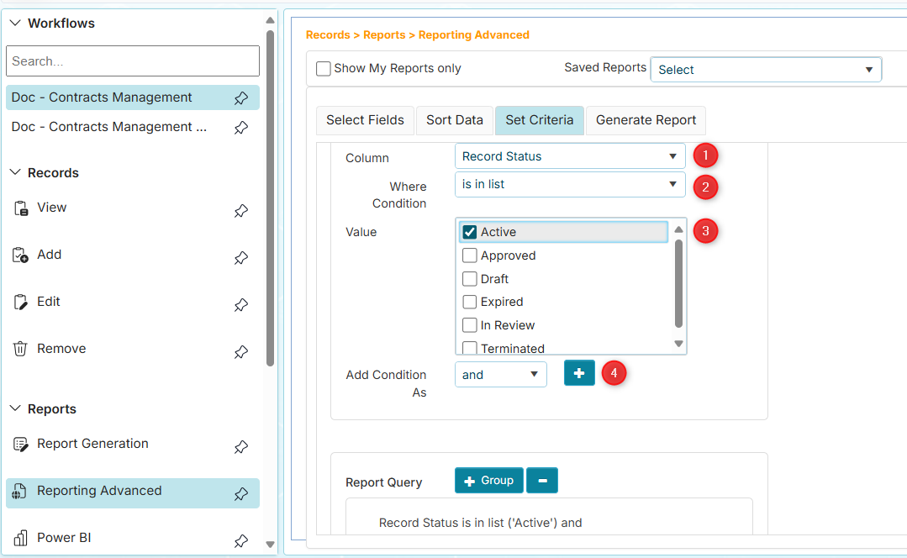Click the pin icon next to View
The width and height of the screenshot is (907, 558).
click(x=241, y=211)
